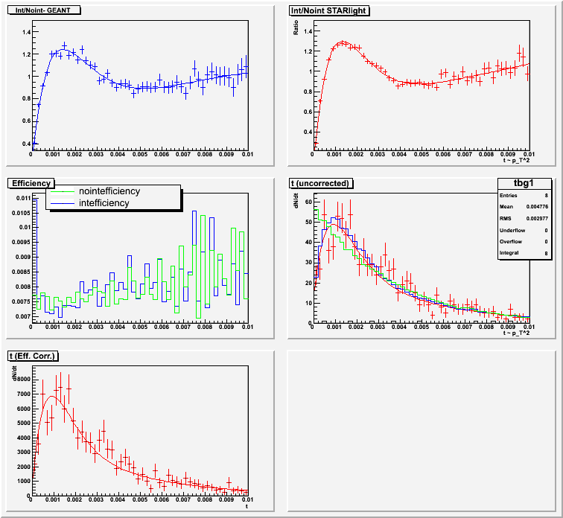
Task: Select the Underflow row in stats box
Action: pyautogui.click(x=524, y=240)
